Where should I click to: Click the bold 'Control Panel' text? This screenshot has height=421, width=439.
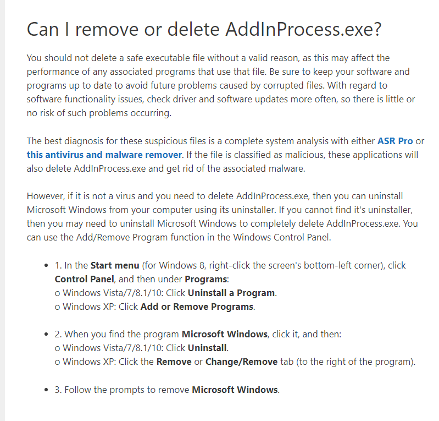[84, 279]
